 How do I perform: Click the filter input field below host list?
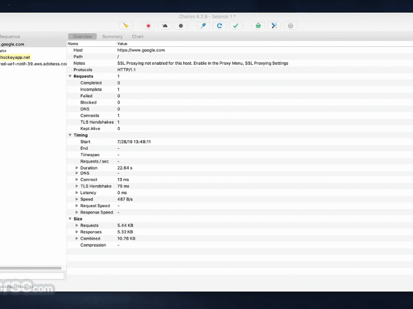click(x=31, y=276)
